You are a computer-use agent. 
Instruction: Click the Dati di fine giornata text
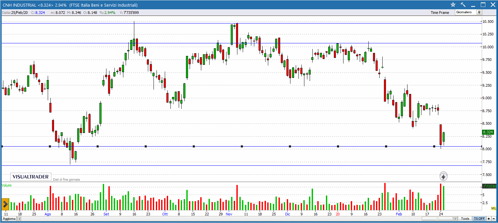pyautogui.click(x=66, y=179)
